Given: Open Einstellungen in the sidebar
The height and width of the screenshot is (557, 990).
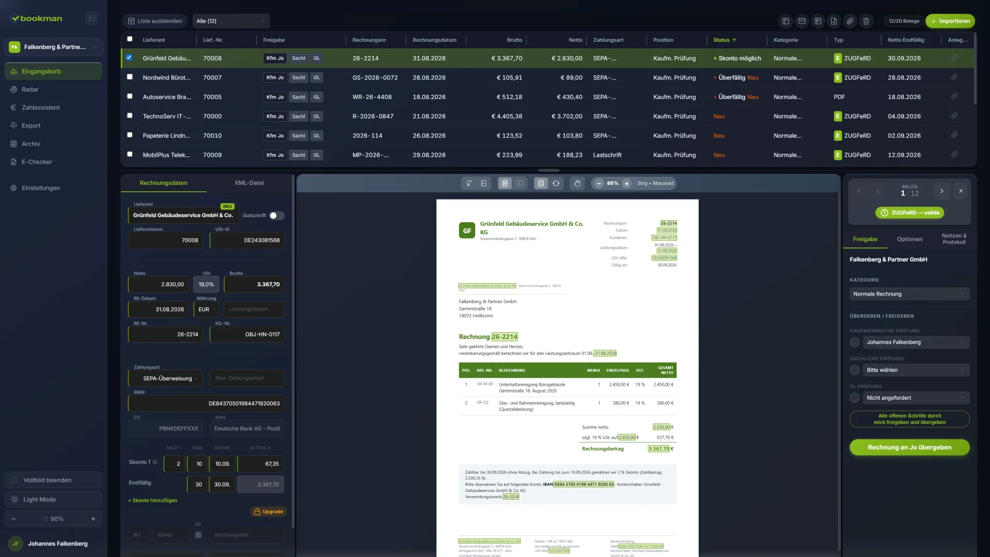Looking at the screenshot, I should click(x=53, y=188).
